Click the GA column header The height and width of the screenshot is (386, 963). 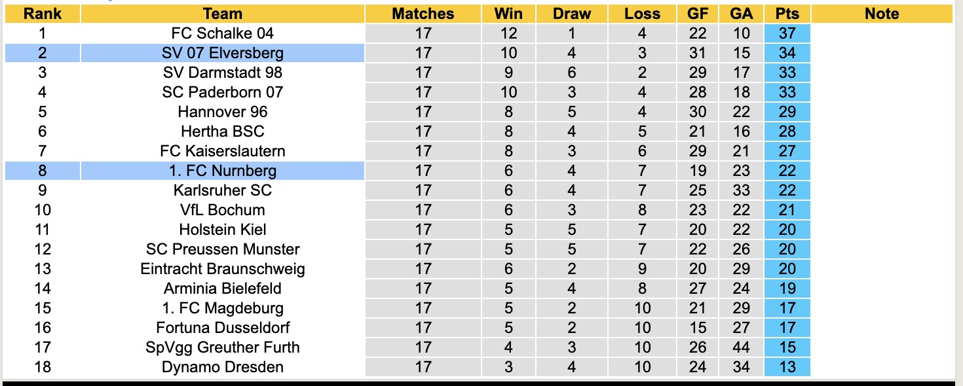(x=742, y=14)
